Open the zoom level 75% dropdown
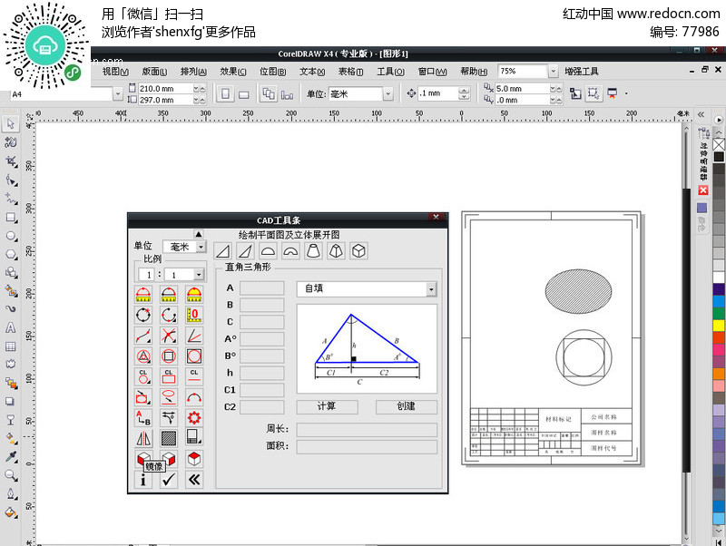Image resolution: width=726 pixels, height=546 pixels. 553,72
